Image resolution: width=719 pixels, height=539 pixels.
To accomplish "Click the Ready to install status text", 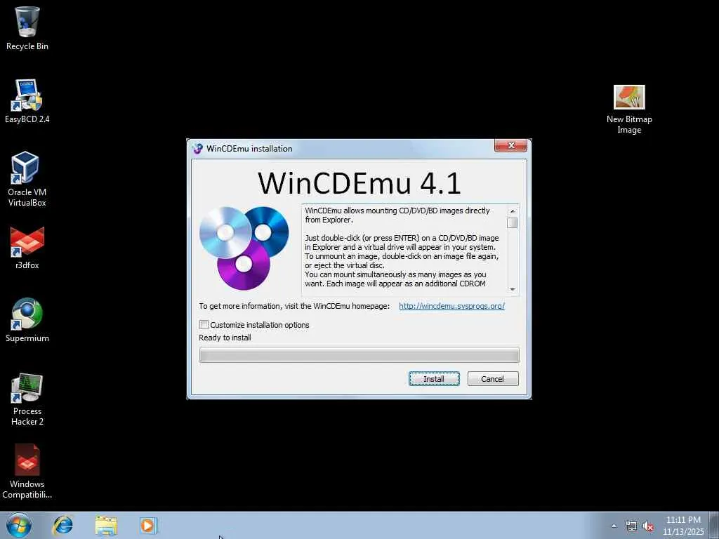I will [x=225, y=338].
